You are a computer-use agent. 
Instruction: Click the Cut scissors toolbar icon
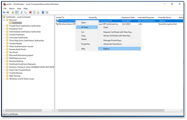[x=22, y=13]
